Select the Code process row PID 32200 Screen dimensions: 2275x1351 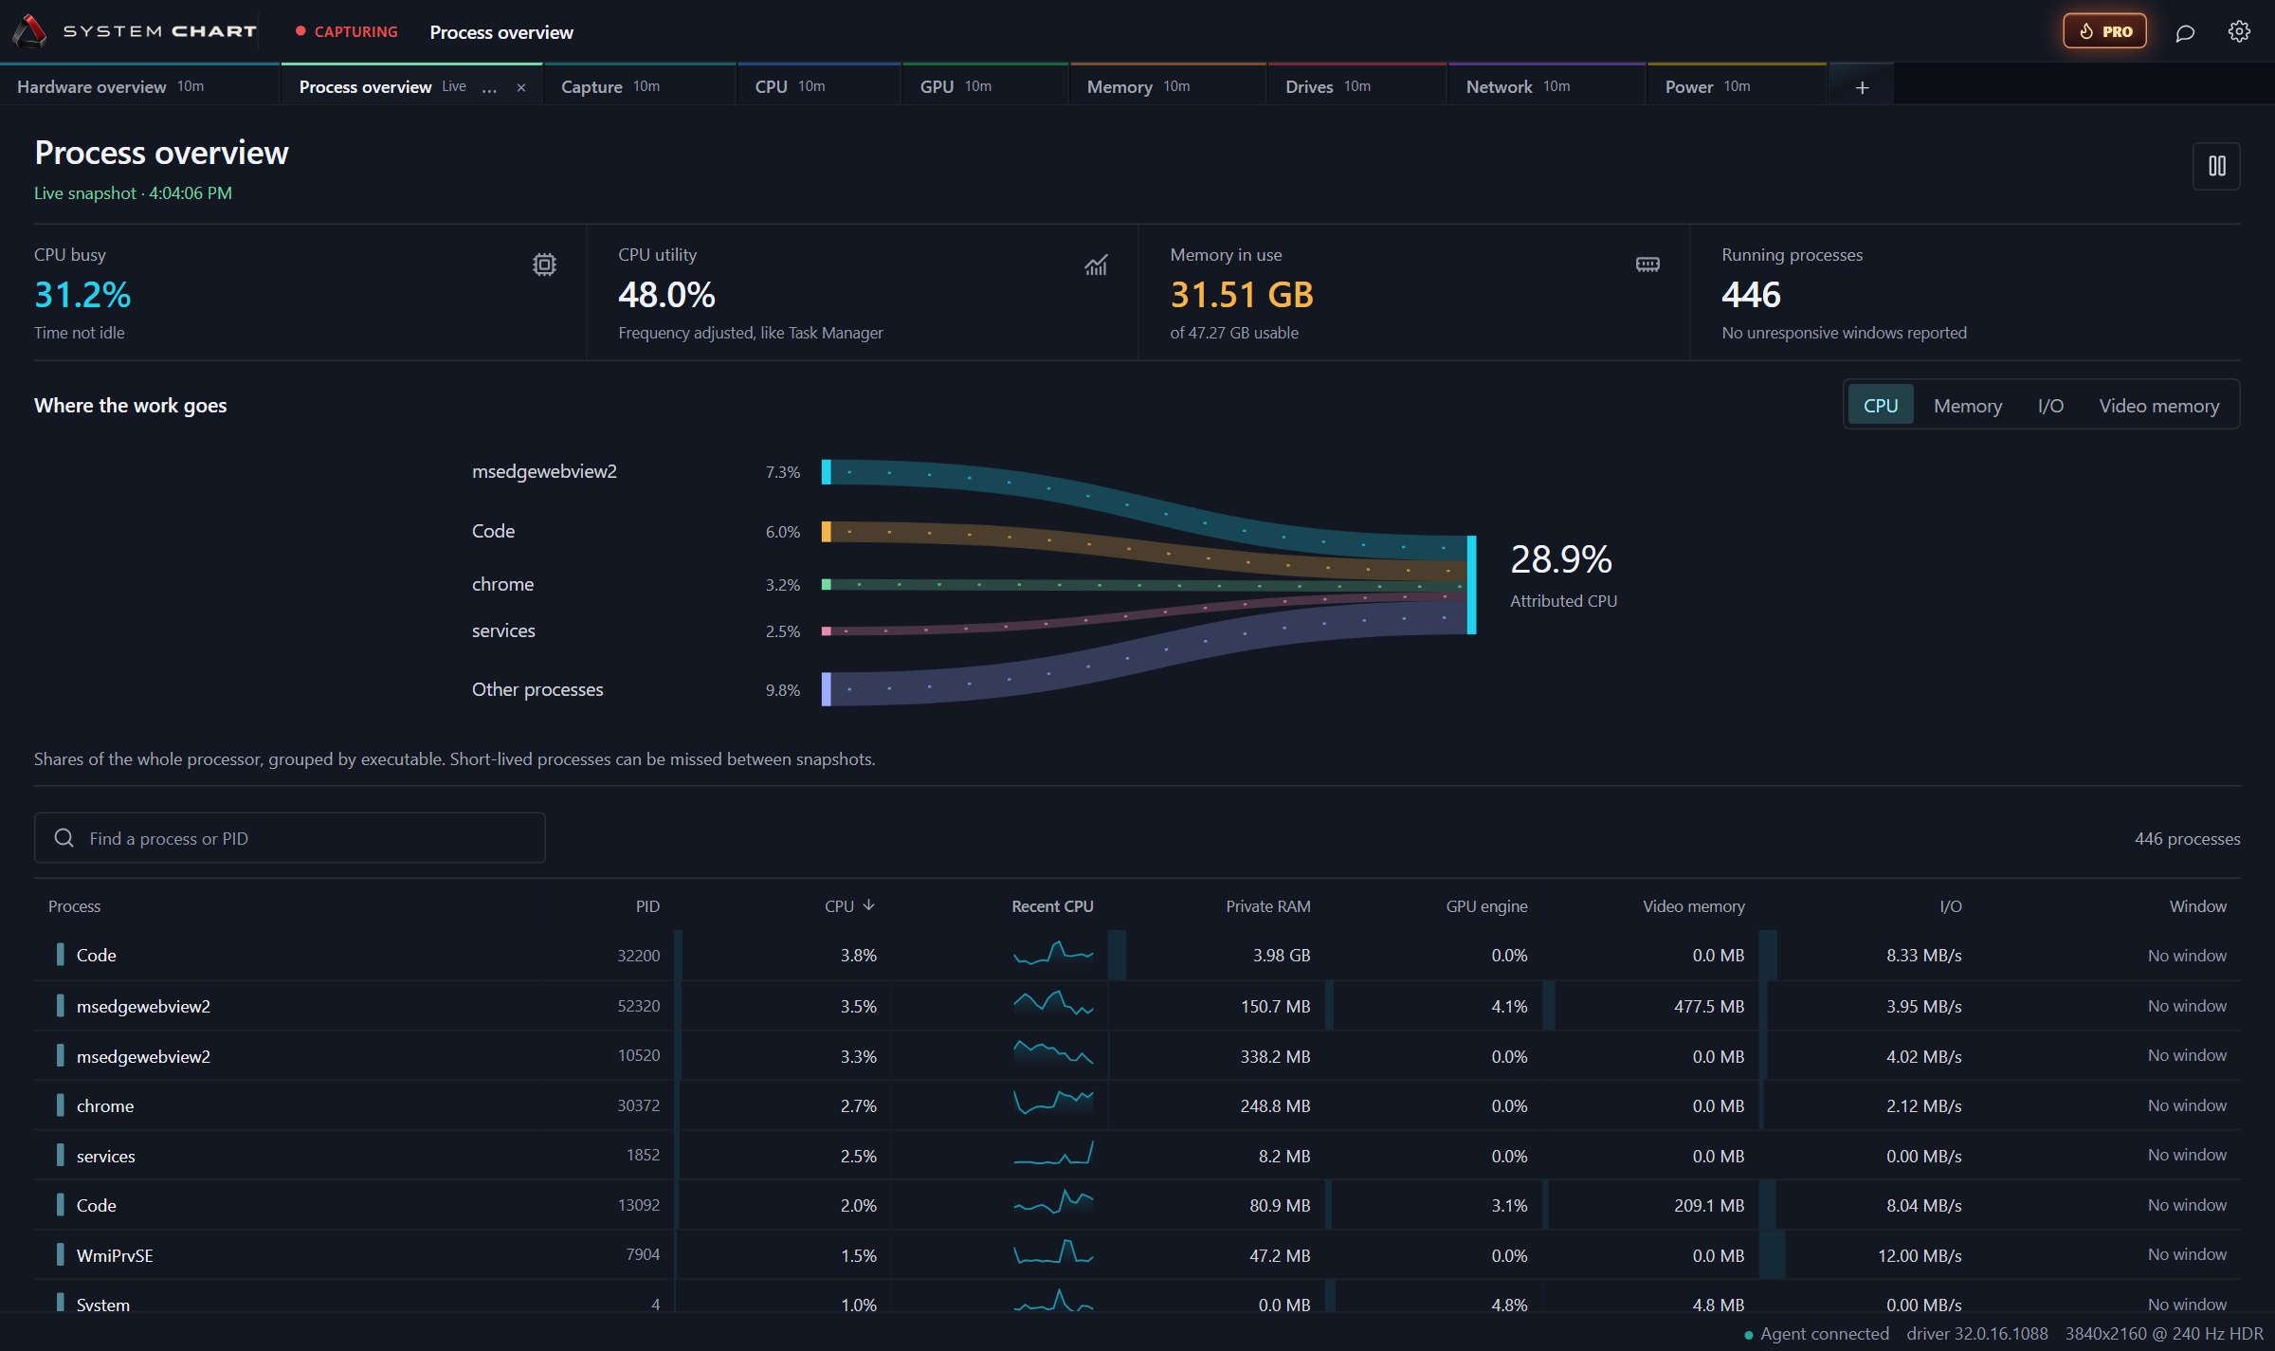tap(1137, 956)
